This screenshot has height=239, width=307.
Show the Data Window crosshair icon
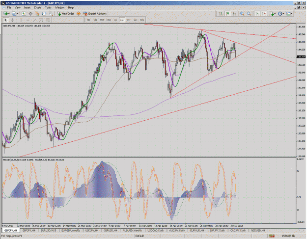(30, 13)
